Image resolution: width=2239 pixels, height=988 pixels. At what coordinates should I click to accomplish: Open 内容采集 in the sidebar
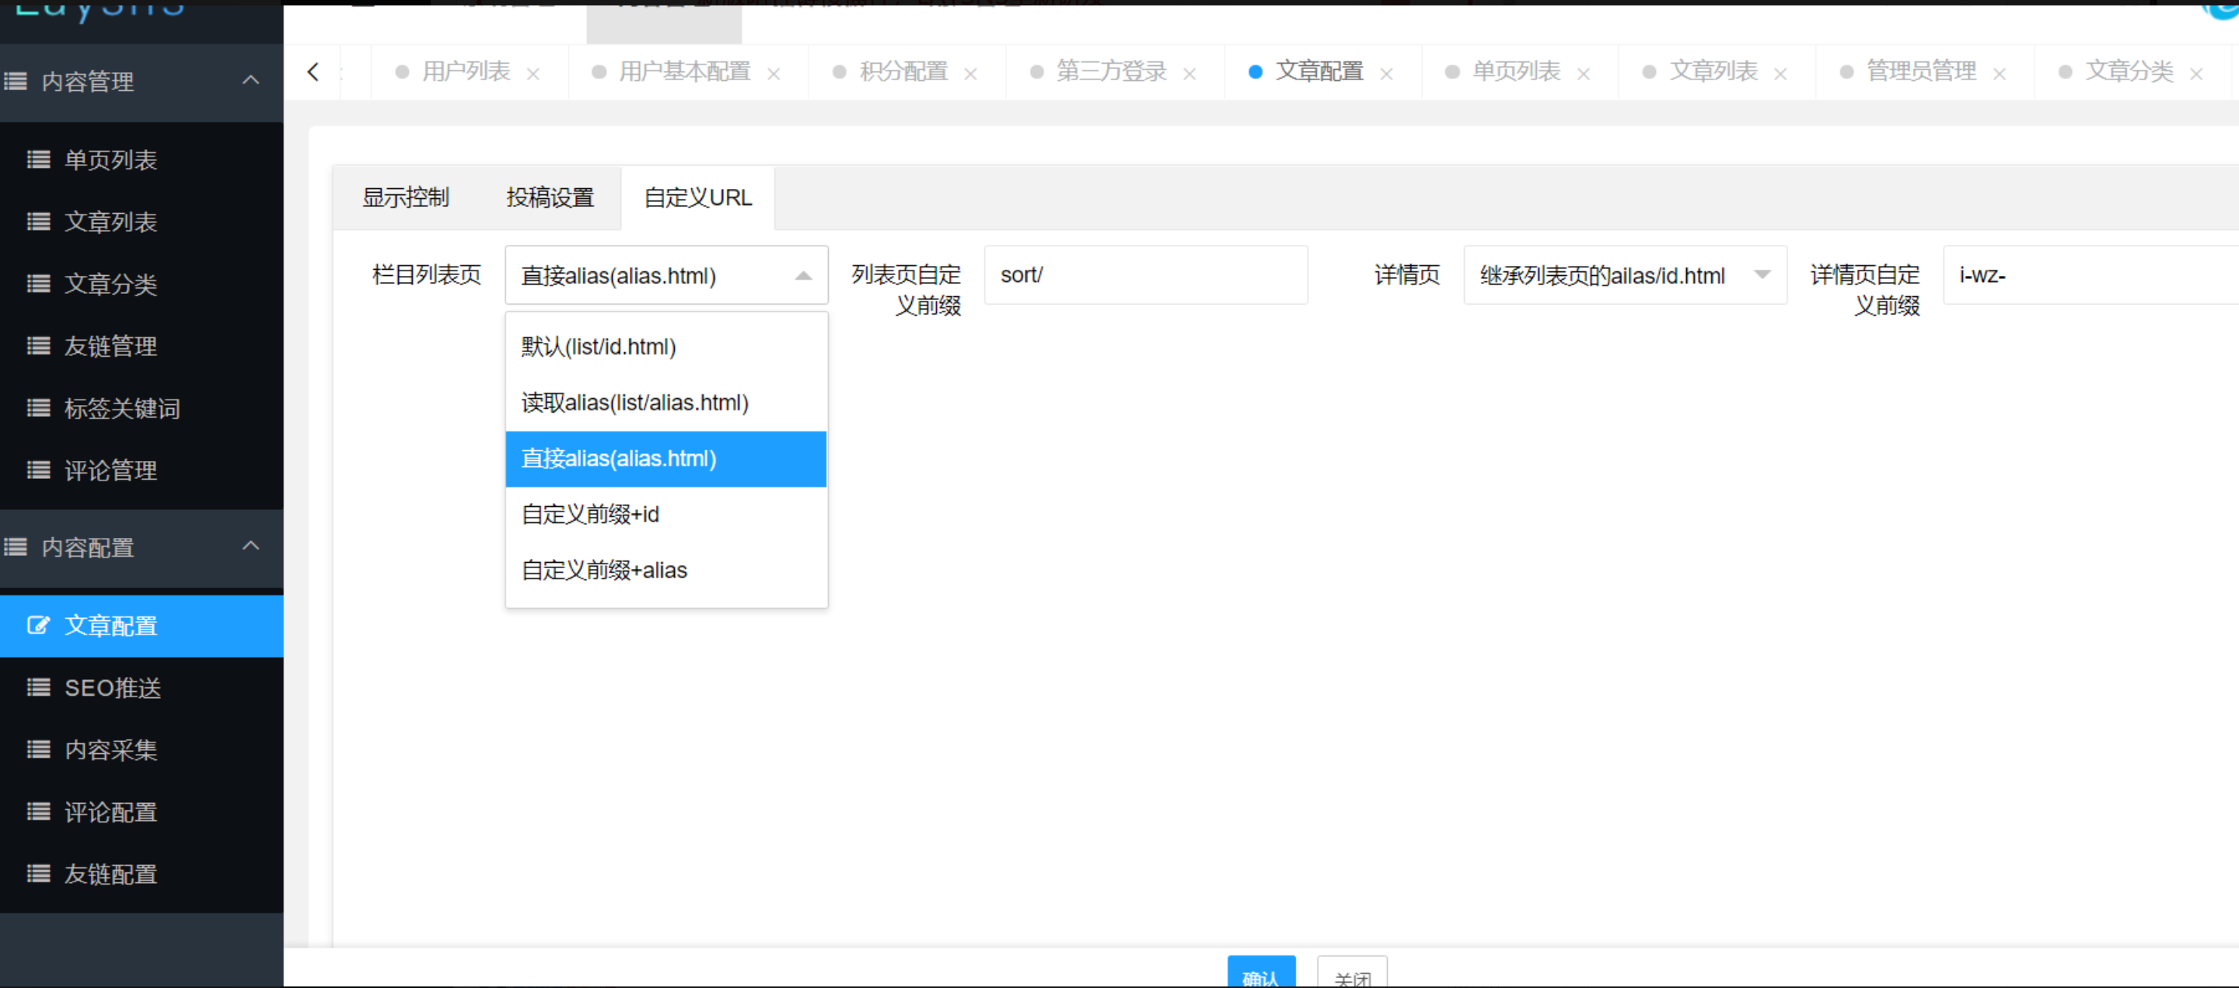click(141, 750)
